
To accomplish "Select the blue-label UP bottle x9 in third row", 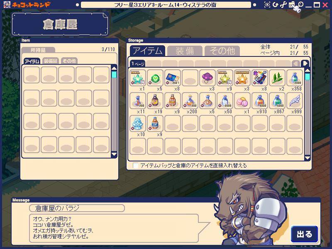I will coord(155,123).
